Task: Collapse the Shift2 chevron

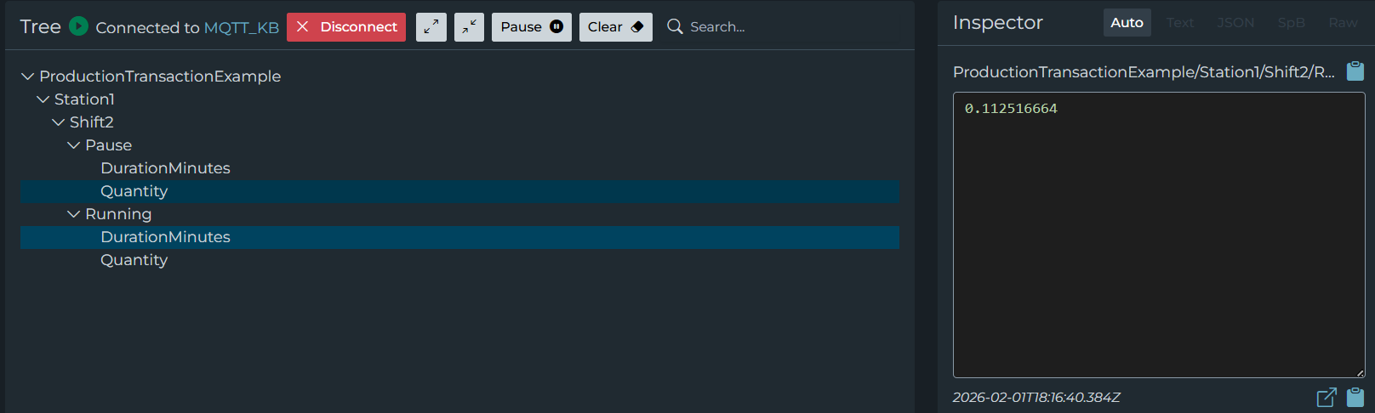Action: coord(59,122)
